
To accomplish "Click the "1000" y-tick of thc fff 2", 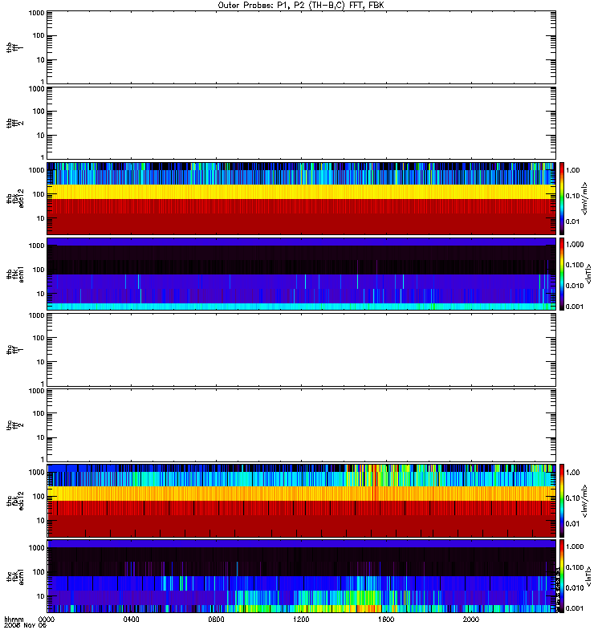I will tap(36, 391).
